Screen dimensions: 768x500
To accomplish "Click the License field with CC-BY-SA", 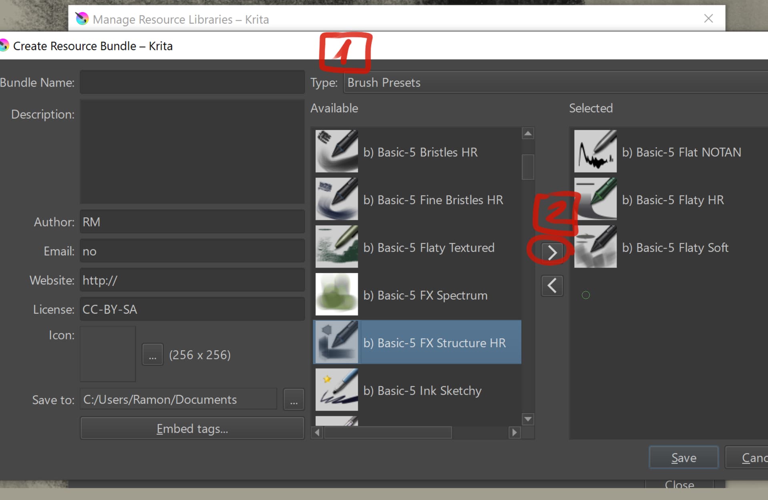I will (x=192, y=309).
